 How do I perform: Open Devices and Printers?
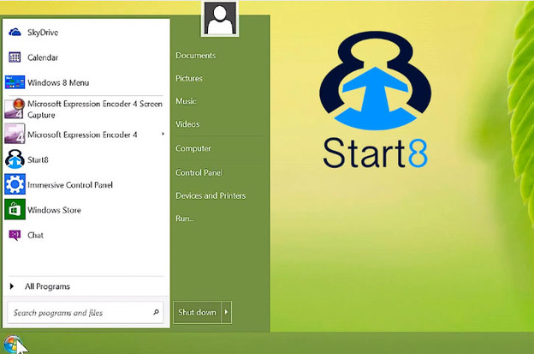(x=211, y=195)
